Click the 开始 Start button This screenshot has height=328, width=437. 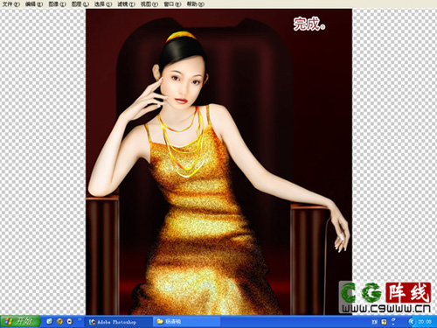click(20, 321)
